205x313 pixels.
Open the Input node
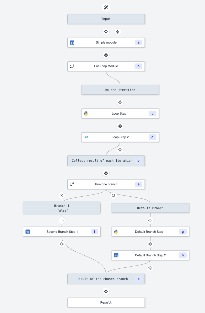pyautogui.click(x=106, y=19)
